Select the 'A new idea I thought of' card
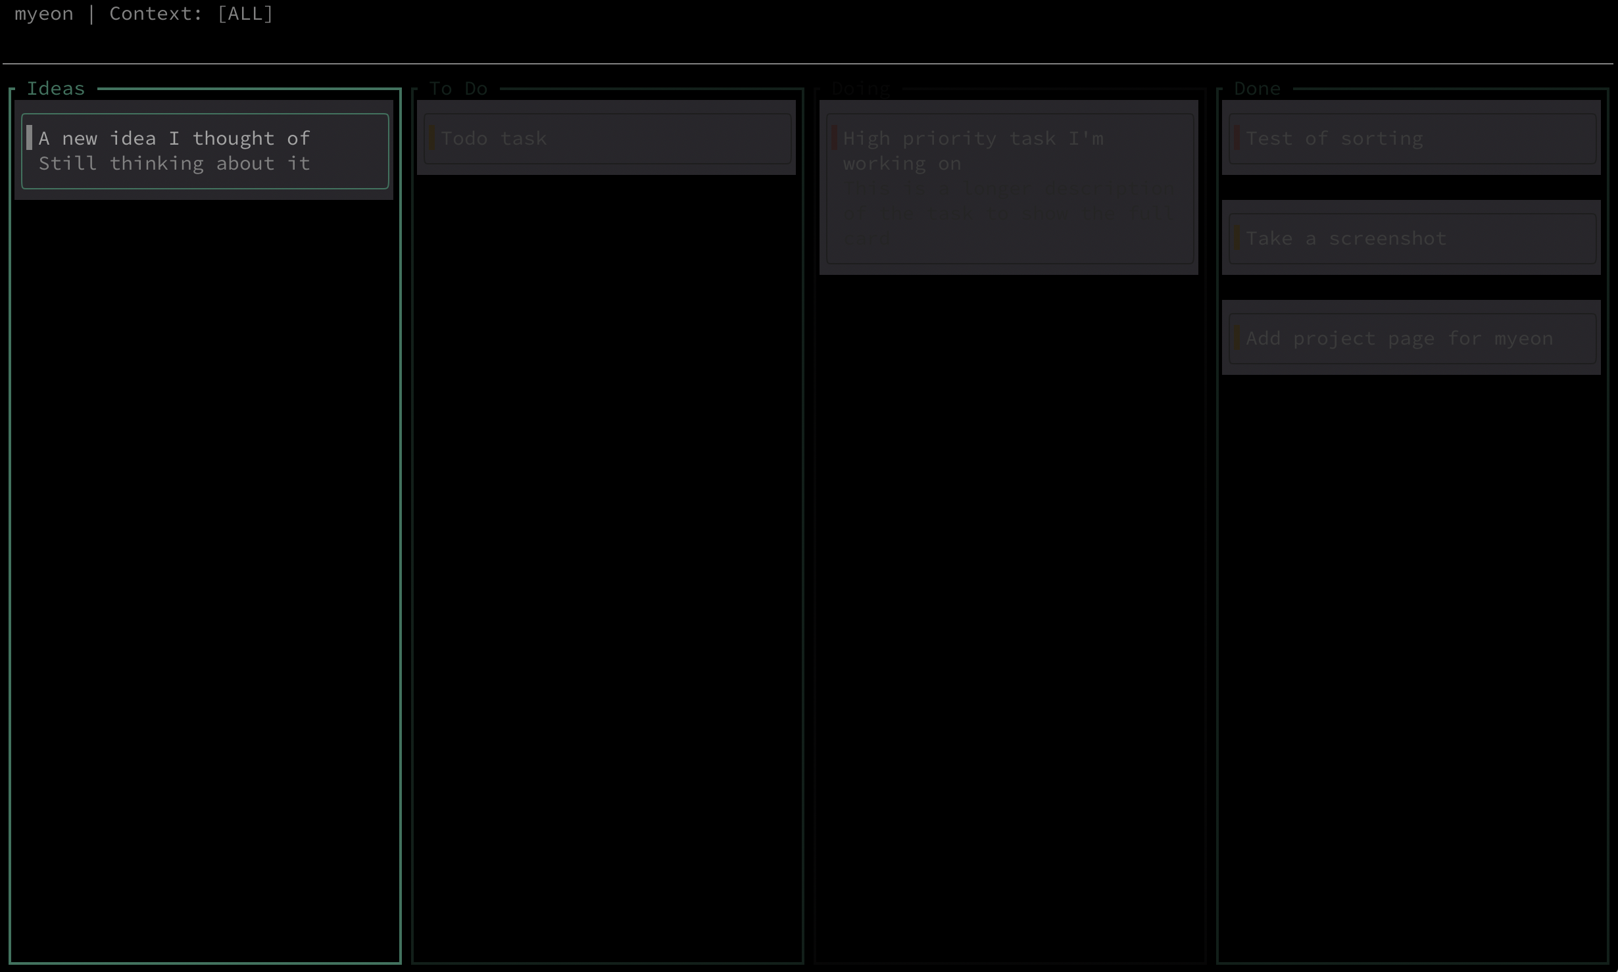Image resolution: width=1618 pixels, height=972 pixels. pyautogui.click(x=174, y=139)
